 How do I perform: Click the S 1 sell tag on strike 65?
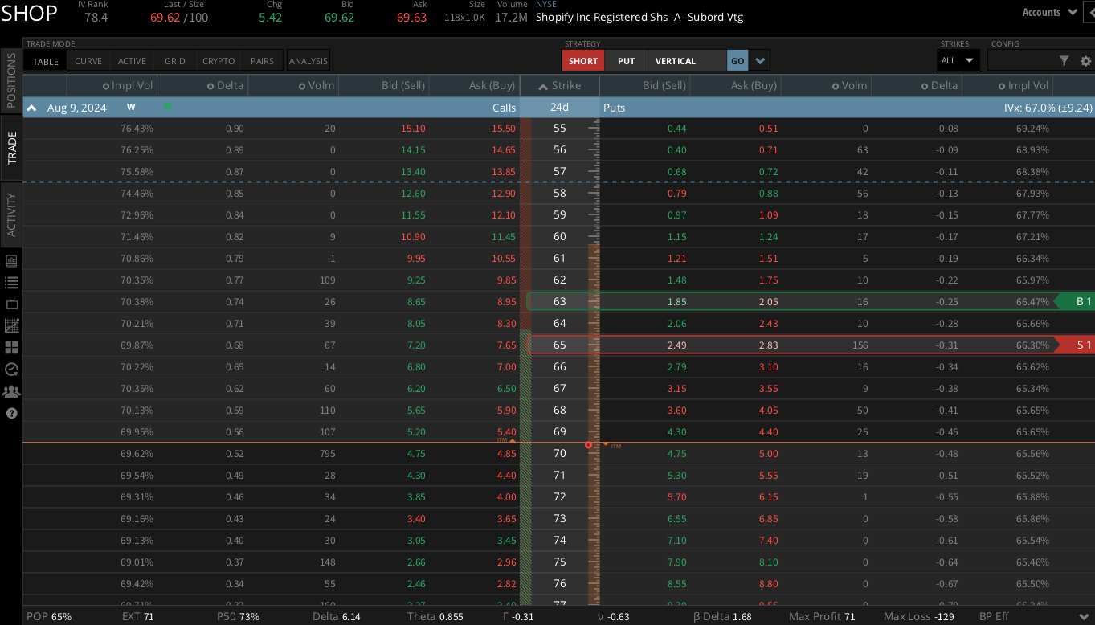(x=1077, y=345)
